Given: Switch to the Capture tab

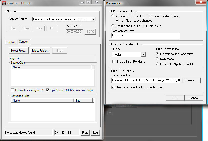Looking at the screenshot, I should pos(11,42).
